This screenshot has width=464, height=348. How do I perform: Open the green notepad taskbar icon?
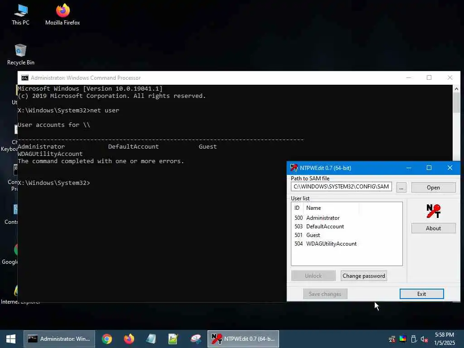173,339
